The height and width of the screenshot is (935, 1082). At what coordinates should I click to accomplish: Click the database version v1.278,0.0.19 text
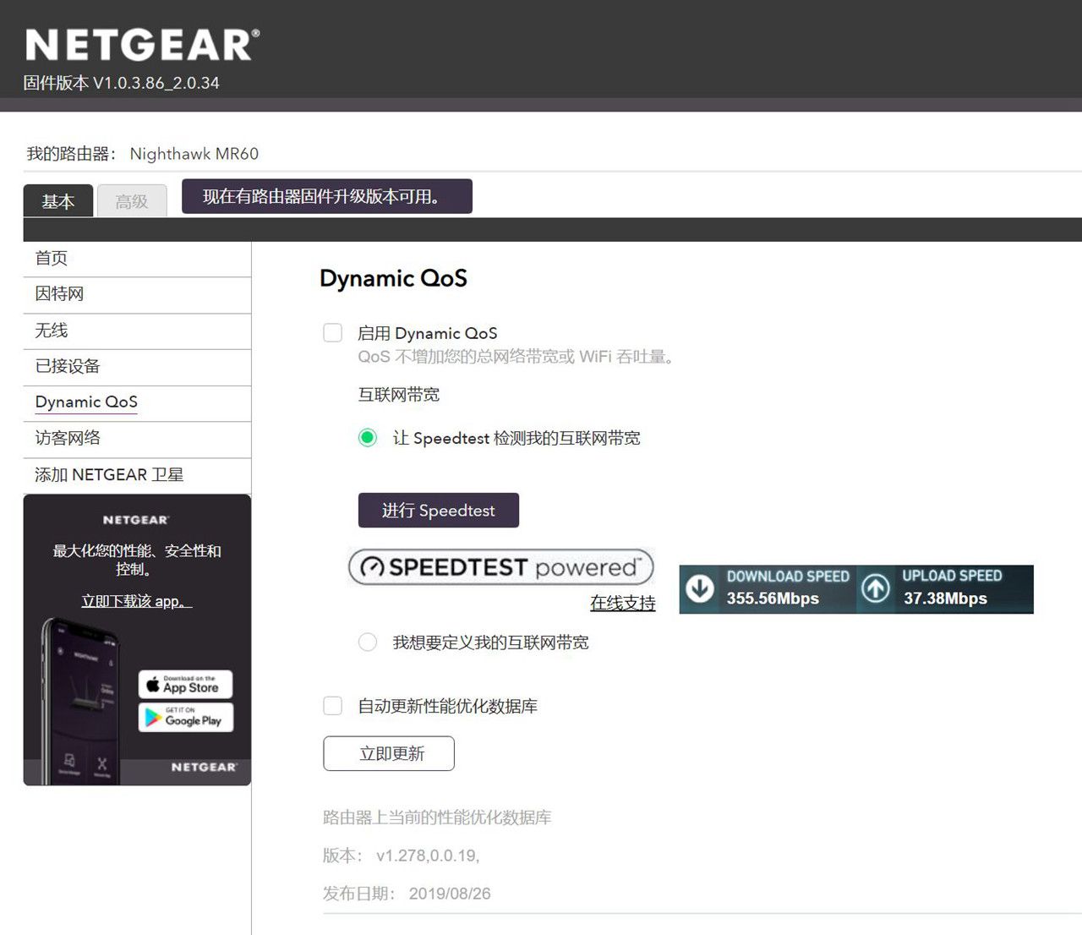point(428,856)
